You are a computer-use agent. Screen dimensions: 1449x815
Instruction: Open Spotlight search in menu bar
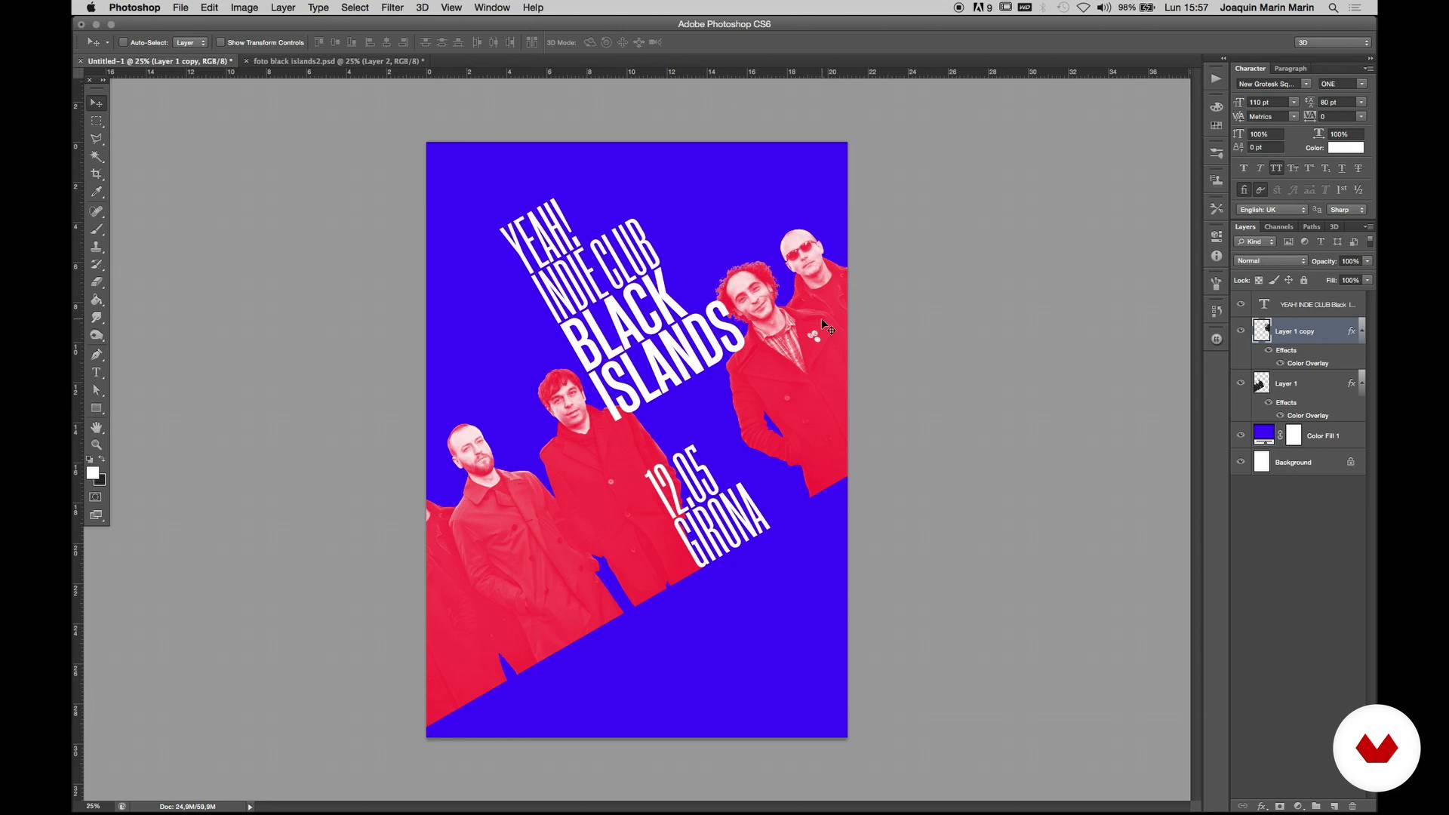click(1334, 8)
